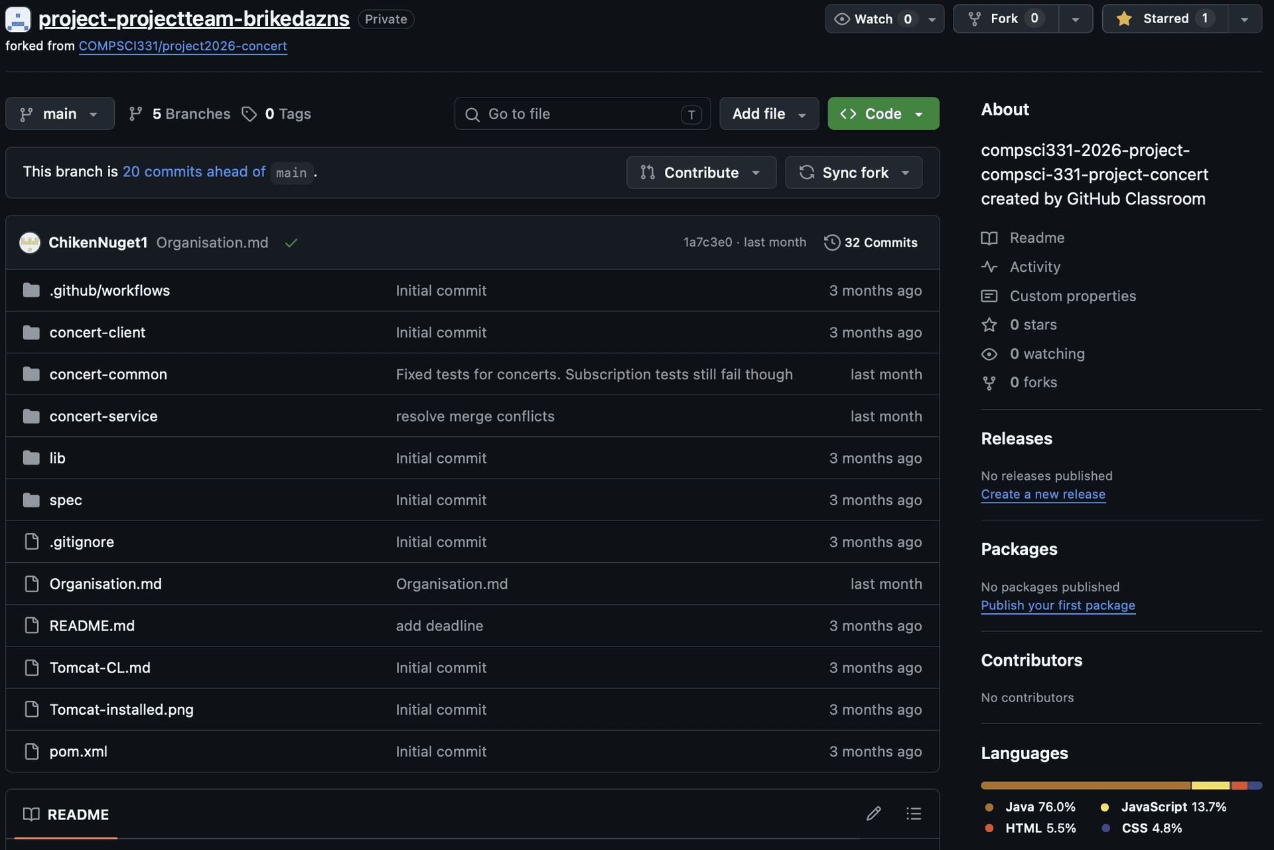Open the star lists dropdown arrow
This screenshot has height=850, width=1274.
click(x=1245, y=19)
